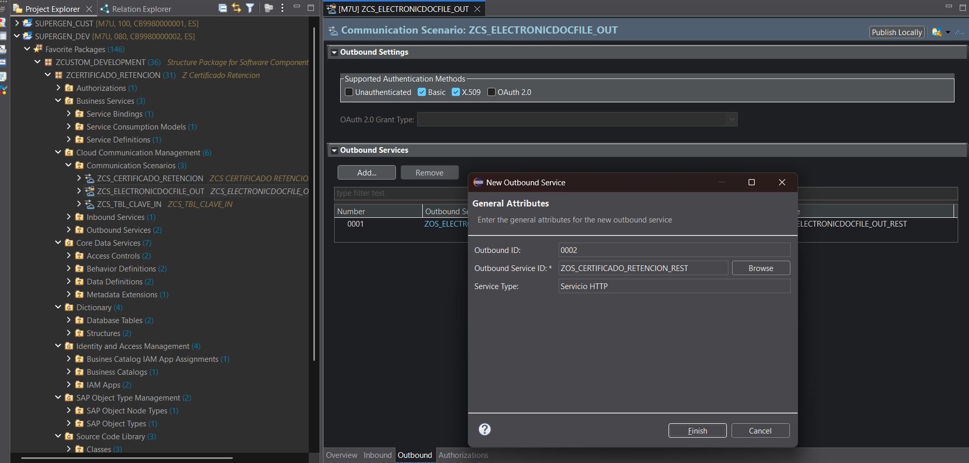
Task: Minimize the Project Explorer view panel
Action: click(297, 7)
